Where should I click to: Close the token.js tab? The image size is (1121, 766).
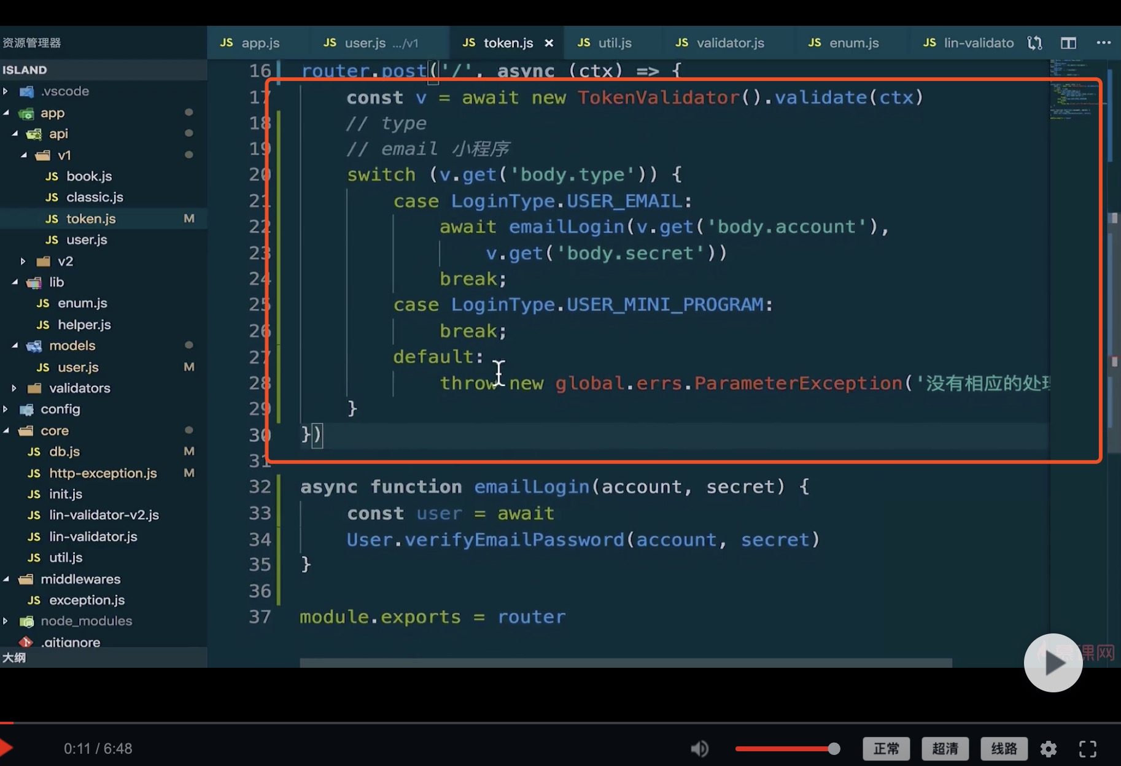[x=549, y=43]
